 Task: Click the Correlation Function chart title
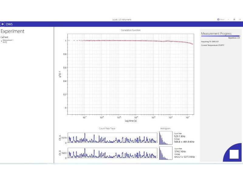(x=131, y=30)
